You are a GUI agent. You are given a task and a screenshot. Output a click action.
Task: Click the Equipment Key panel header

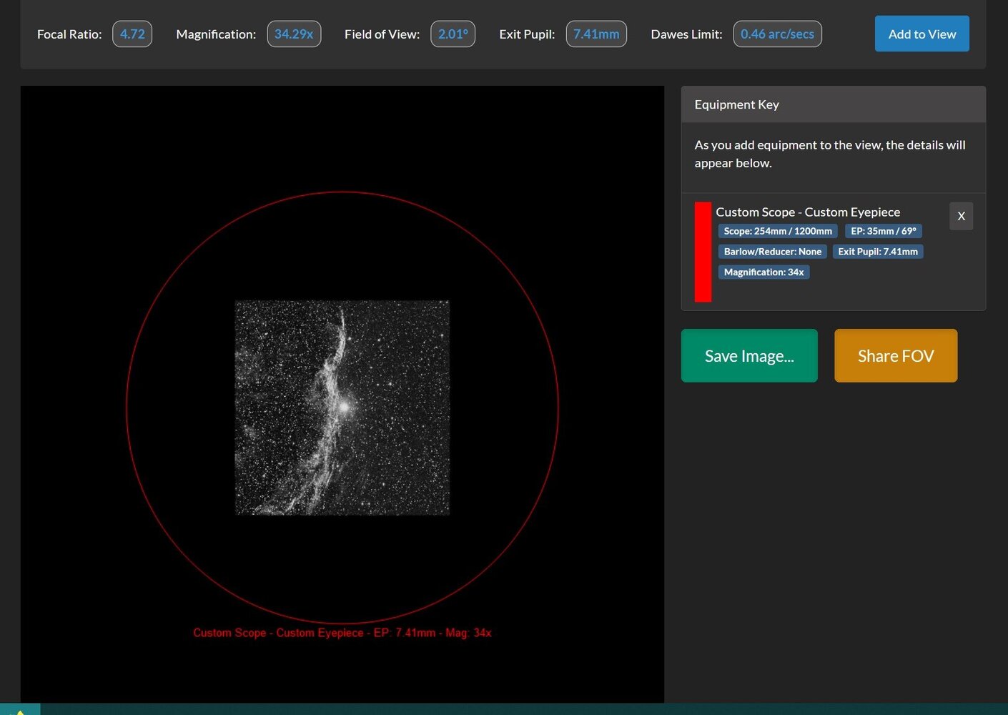(834, 104)
